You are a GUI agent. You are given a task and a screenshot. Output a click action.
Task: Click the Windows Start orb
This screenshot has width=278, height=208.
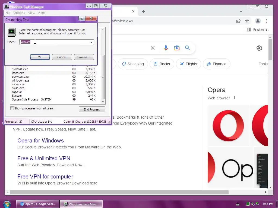click(x=7, y=204)
